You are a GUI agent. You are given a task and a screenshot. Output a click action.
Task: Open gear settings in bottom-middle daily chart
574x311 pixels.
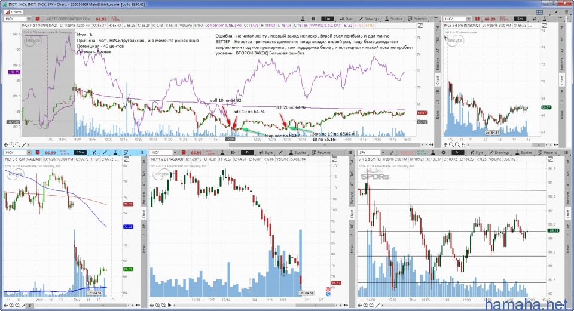click(233, 152)
